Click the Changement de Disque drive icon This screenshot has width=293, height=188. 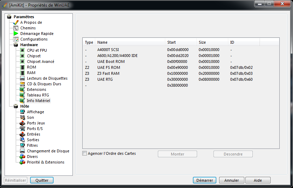click(22, 151)
